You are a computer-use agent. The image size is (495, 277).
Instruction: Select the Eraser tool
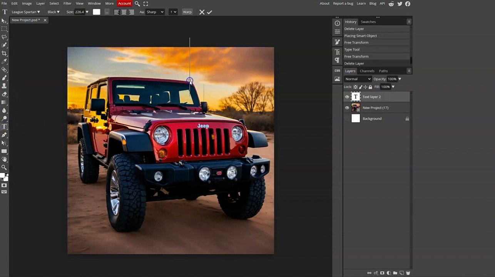pyautogui.click(x=4, y=94)
